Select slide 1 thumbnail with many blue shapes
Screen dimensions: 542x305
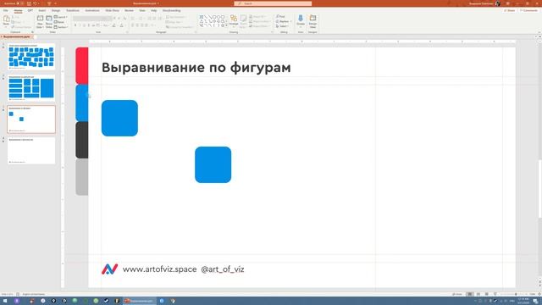point(31,57)
